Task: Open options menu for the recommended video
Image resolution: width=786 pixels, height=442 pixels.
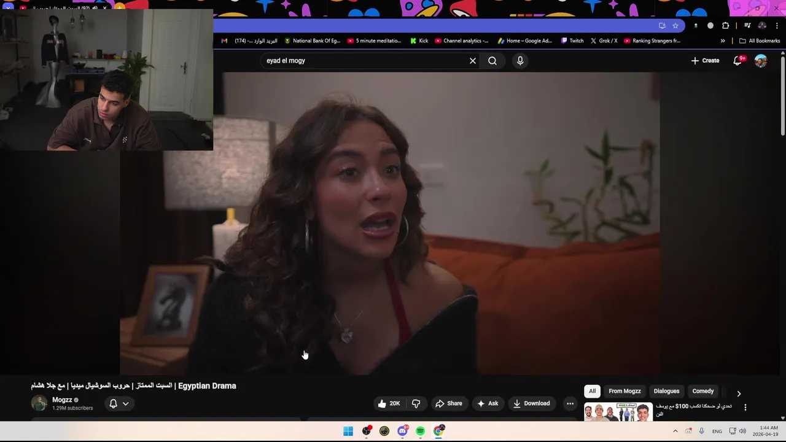Action: [745, 407]
